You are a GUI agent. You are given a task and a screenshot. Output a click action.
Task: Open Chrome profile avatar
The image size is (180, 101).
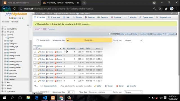pos(172,9)
